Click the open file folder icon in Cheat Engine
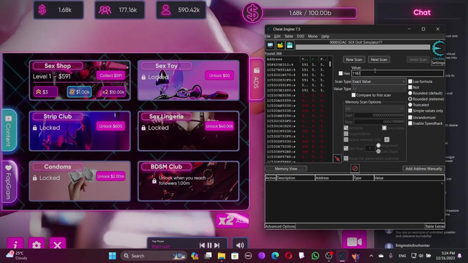This screenshot has height=263, width=468. [280, 45]
